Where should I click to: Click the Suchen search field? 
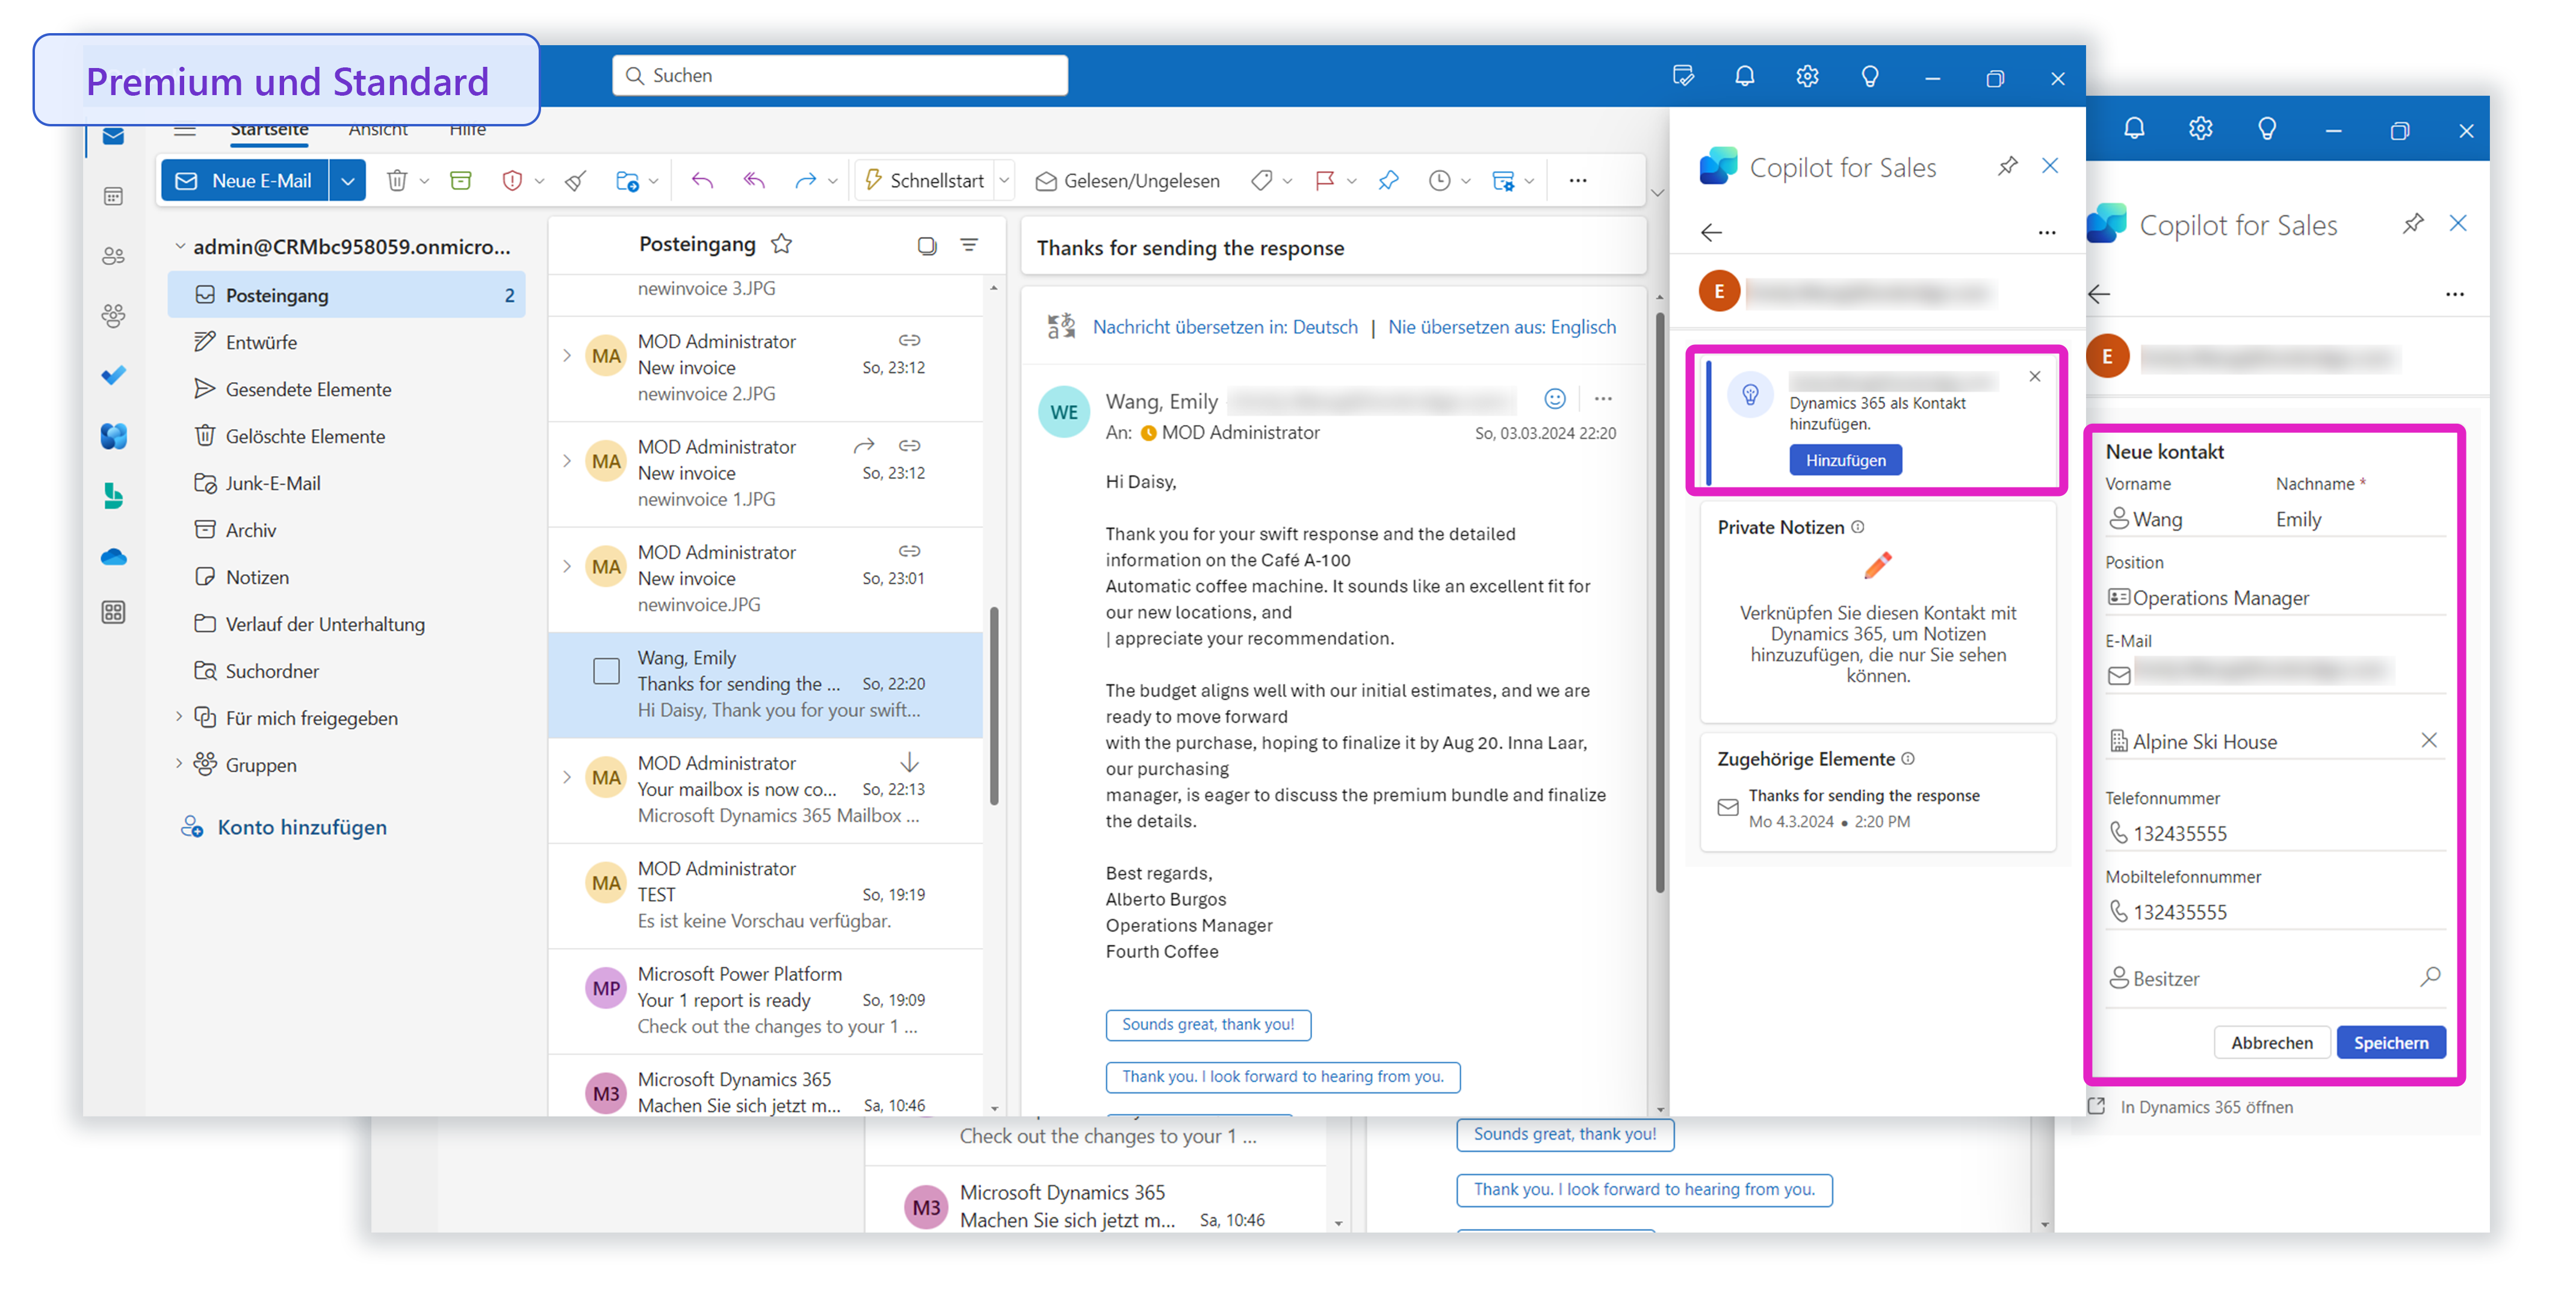tap(840, 76)
